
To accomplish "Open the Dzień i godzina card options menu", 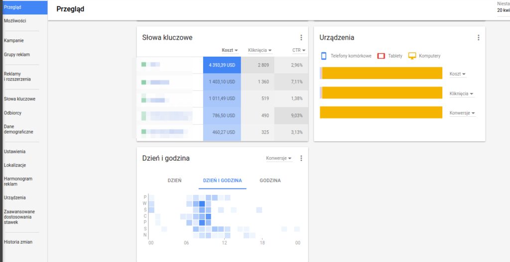I will tap(301, 159).
